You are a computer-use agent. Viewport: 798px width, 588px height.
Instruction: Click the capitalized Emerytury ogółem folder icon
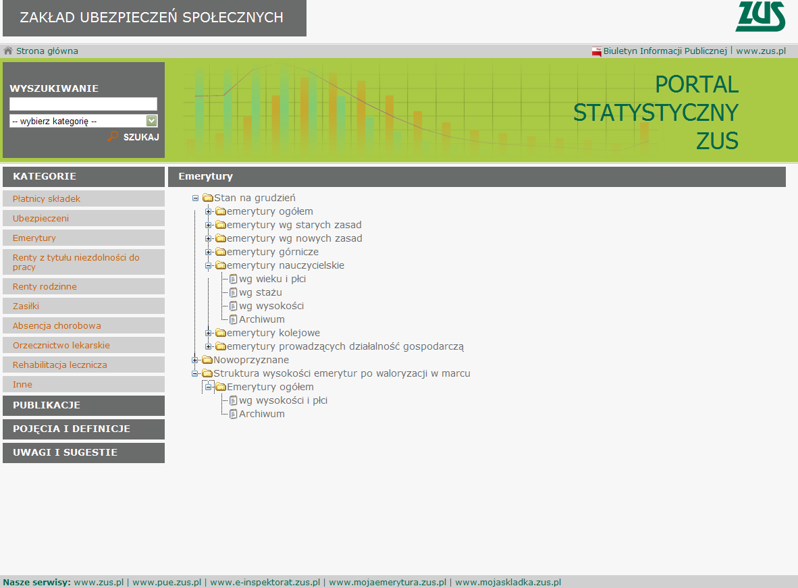pyautogui.click(x=220, y=387)
